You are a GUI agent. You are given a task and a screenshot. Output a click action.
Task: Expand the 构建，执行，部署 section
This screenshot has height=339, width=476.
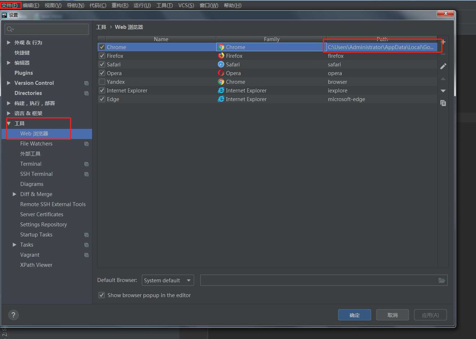9,103
